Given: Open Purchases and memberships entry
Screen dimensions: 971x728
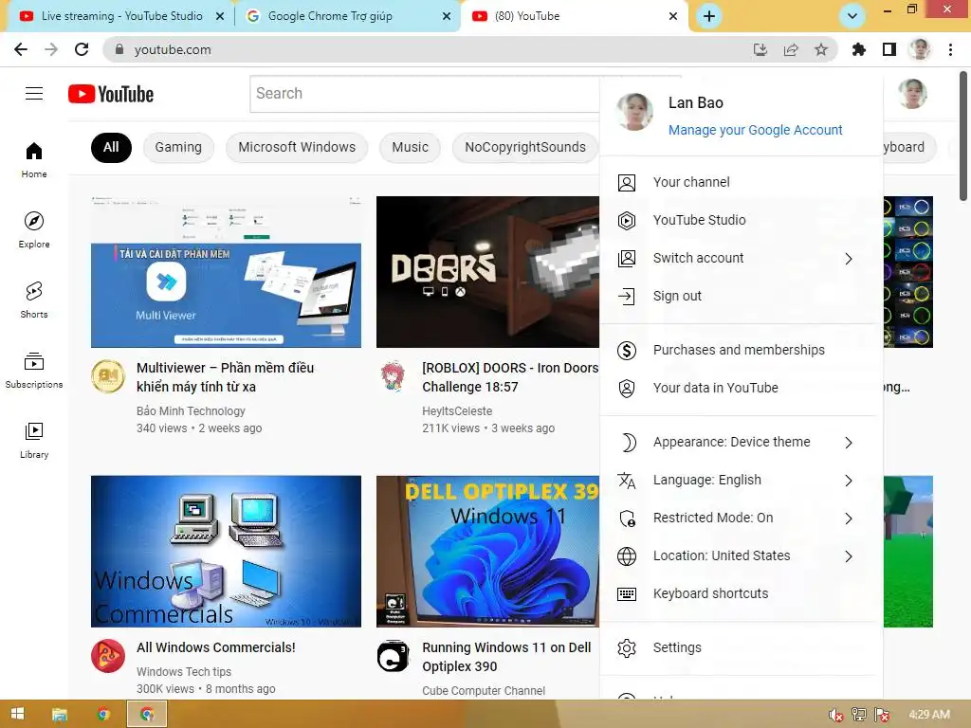Looking at the screenshot, I should coord(742,351).
